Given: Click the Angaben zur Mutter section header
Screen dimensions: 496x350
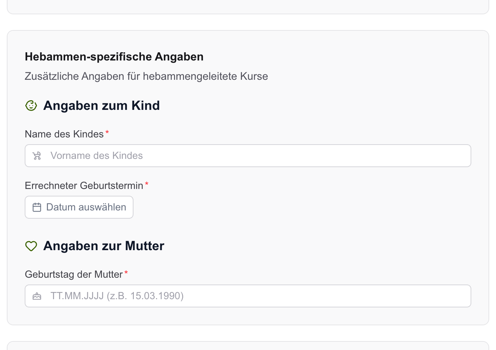Looking at the screenshot, I should pos(104,246).
